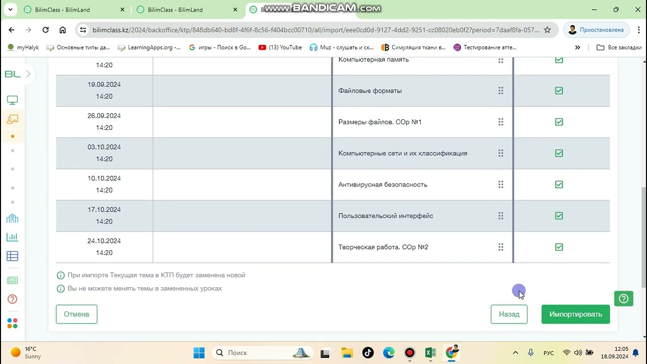Grab the drag handle for Пользовательский интерфейс
The image size is (647, 364).
tap(501, 216)
